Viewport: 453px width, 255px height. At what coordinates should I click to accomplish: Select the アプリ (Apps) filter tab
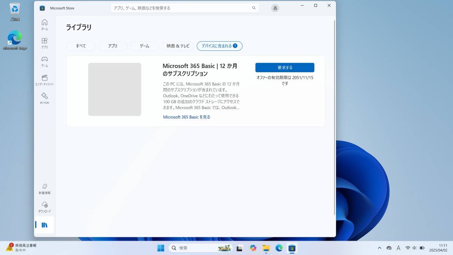[112, 46]
